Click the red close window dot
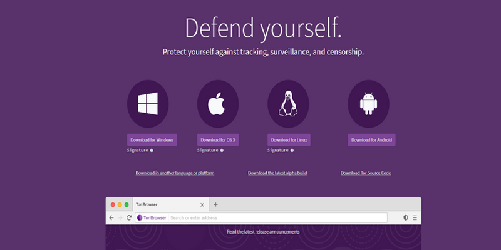The height and width of the screenshot is (250, 501). (113, 205)
